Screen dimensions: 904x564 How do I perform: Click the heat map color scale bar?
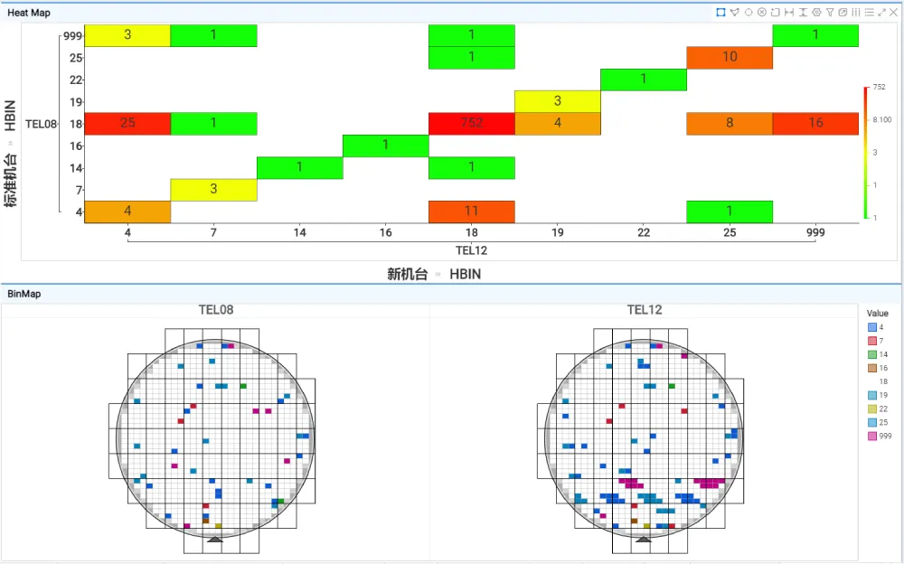865,153
